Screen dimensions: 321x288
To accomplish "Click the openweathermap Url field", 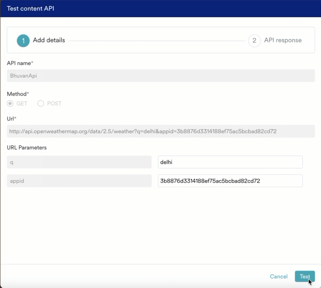I will click(160, 131).
